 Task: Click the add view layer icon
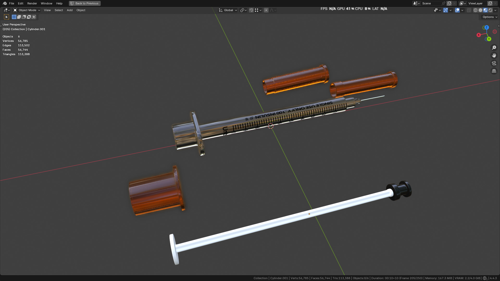pos(490,3)
